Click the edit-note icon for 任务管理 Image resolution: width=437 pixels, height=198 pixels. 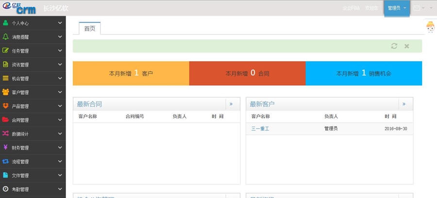pos(5,50)
